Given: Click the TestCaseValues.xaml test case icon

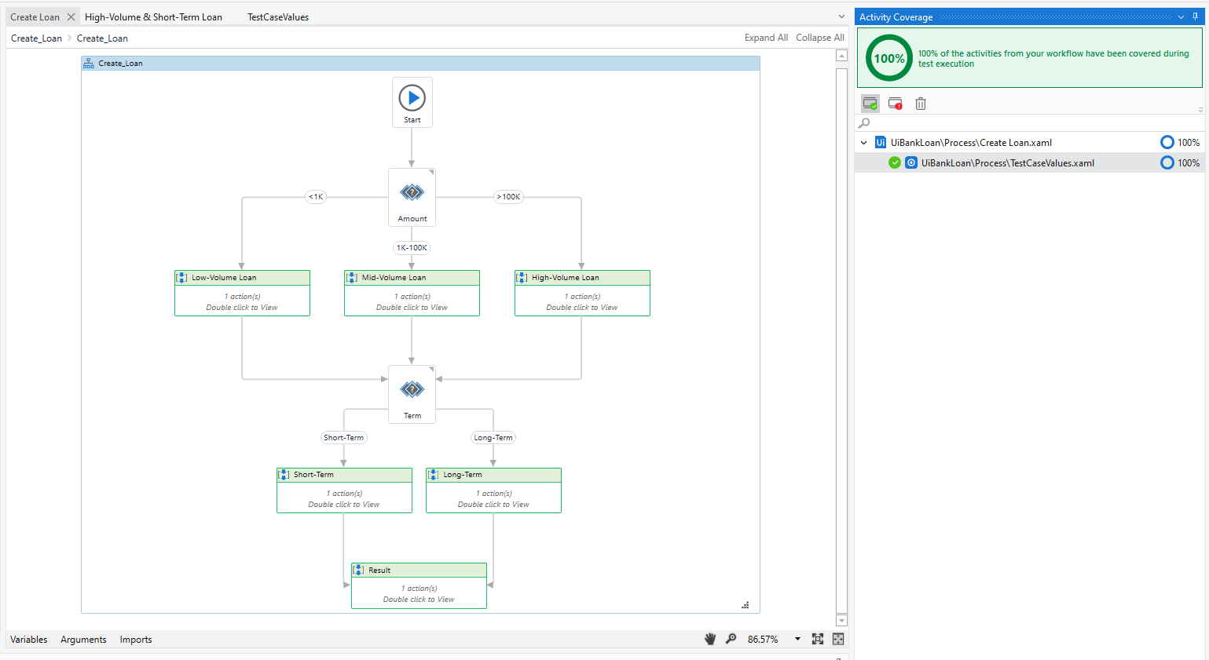Looking at the screenshot, I should click(911, 163).
